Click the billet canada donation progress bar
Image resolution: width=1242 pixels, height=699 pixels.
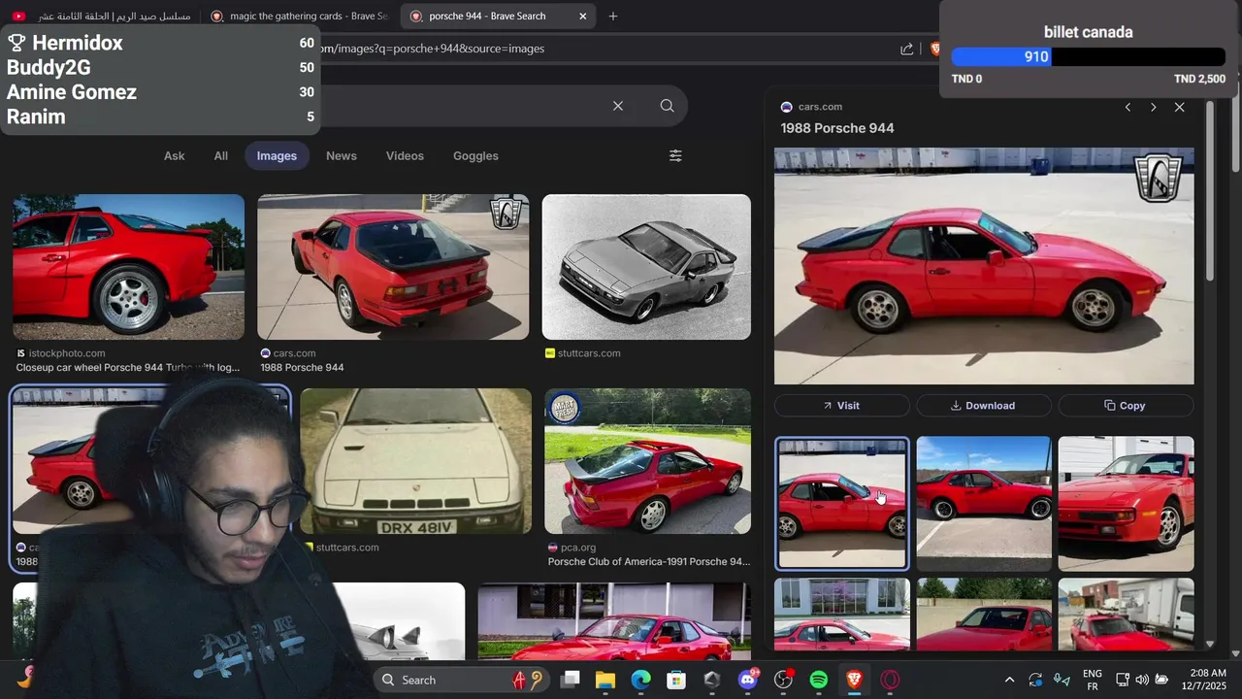[1088, 57]
